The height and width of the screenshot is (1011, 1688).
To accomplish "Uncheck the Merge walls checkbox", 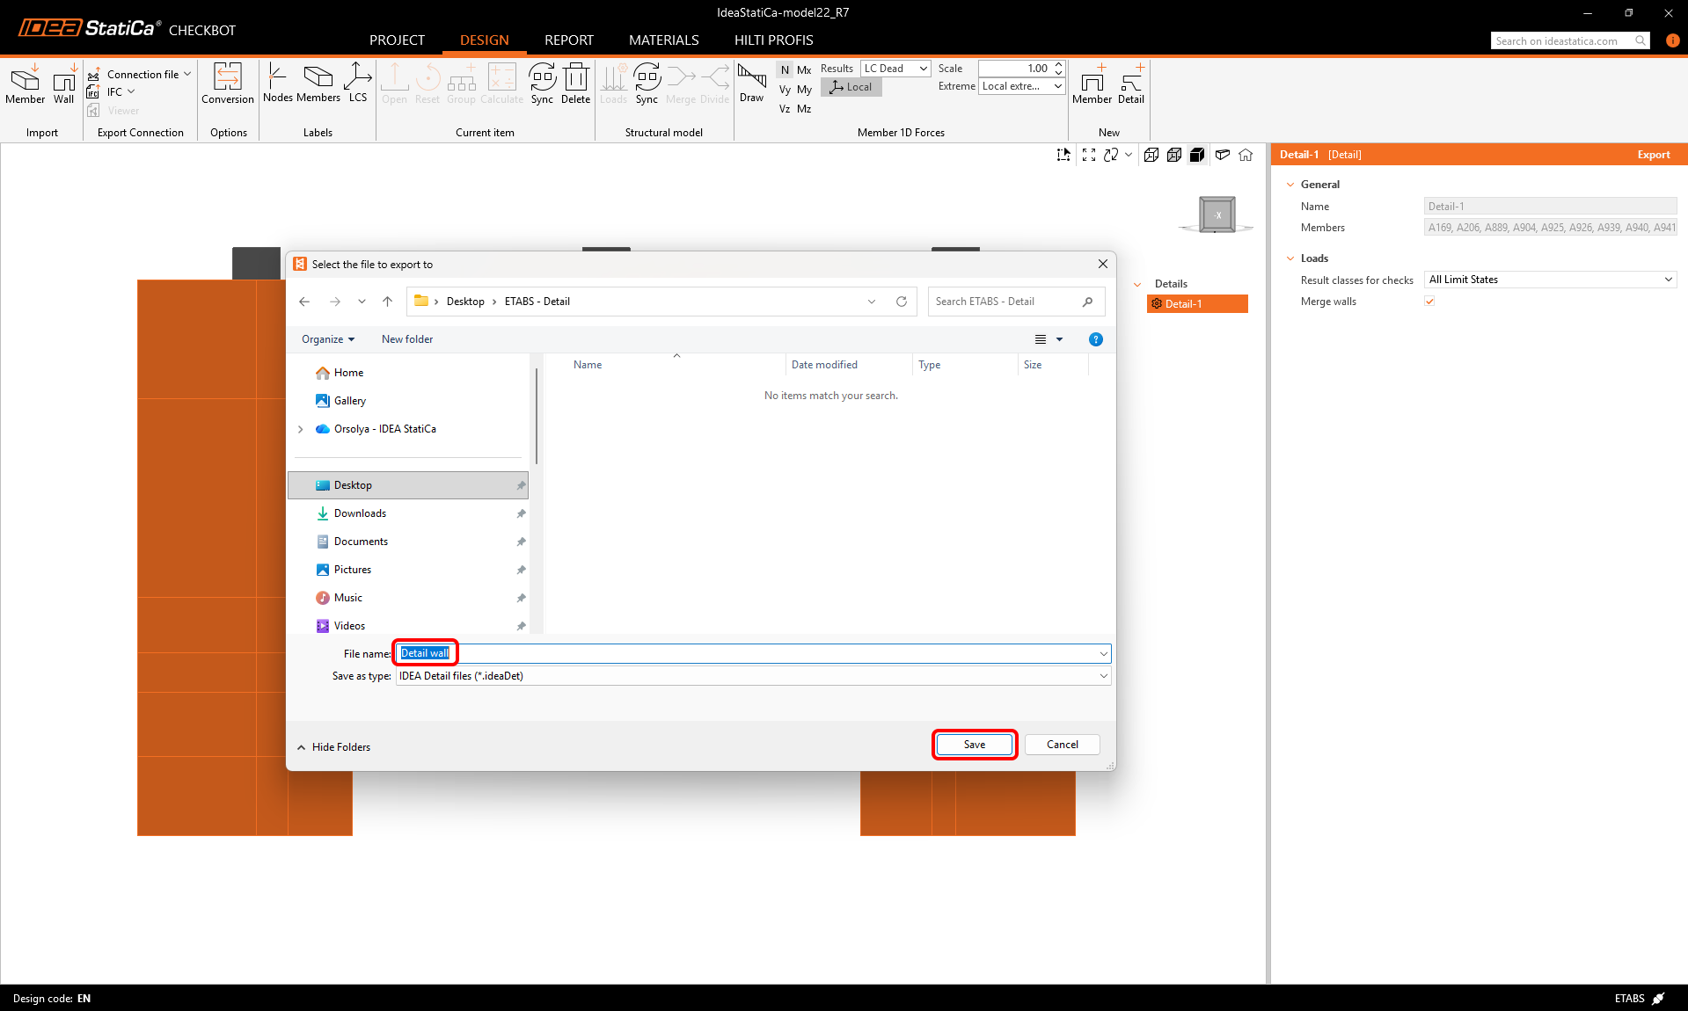I will coord(1429,302).
